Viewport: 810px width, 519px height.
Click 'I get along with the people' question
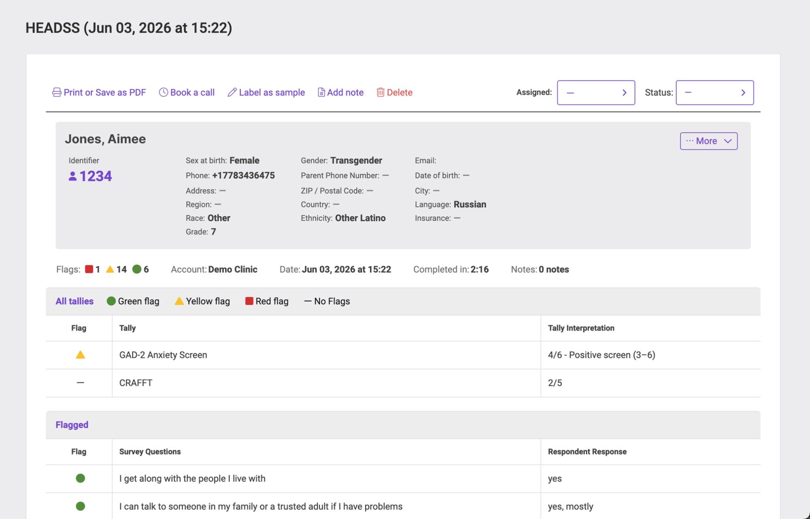pos(192,479)
